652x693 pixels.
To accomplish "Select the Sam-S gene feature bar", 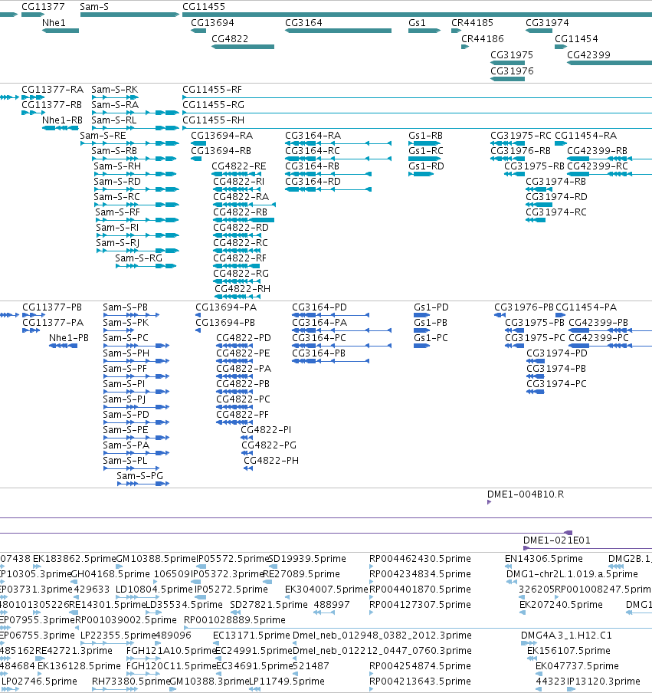I will (x=130, y=15).
